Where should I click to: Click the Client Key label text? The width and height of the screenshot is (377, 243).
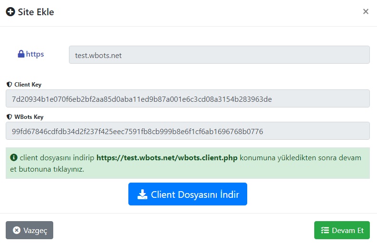click(x=28, y=85)
